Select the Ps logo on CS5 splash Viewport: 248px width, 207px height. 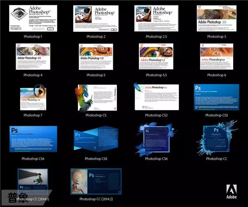(x=78, y=135)
